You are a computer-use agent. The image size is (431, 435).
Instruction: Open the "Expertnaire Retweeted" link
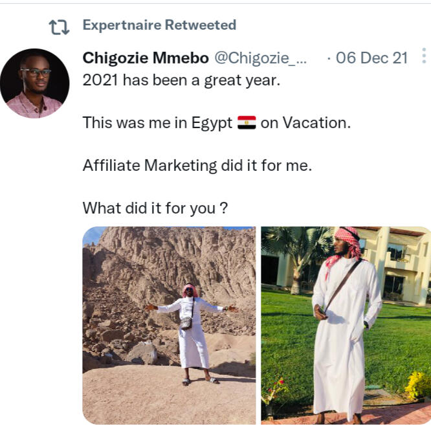pyautogui.click(x=159, y=25)
